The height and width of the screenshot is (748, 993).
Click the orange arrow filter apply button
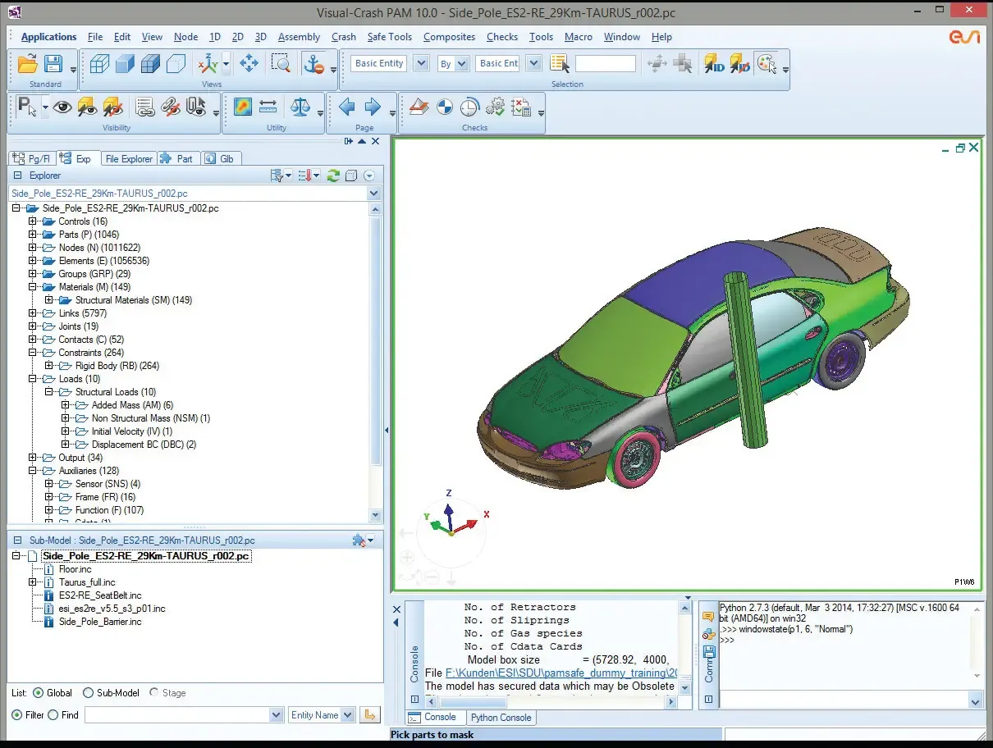[370, 715]
